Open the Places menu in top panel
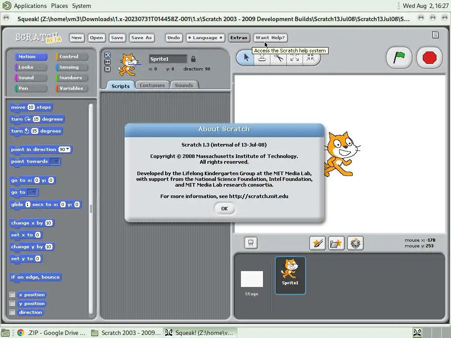 tap(59, 6)
